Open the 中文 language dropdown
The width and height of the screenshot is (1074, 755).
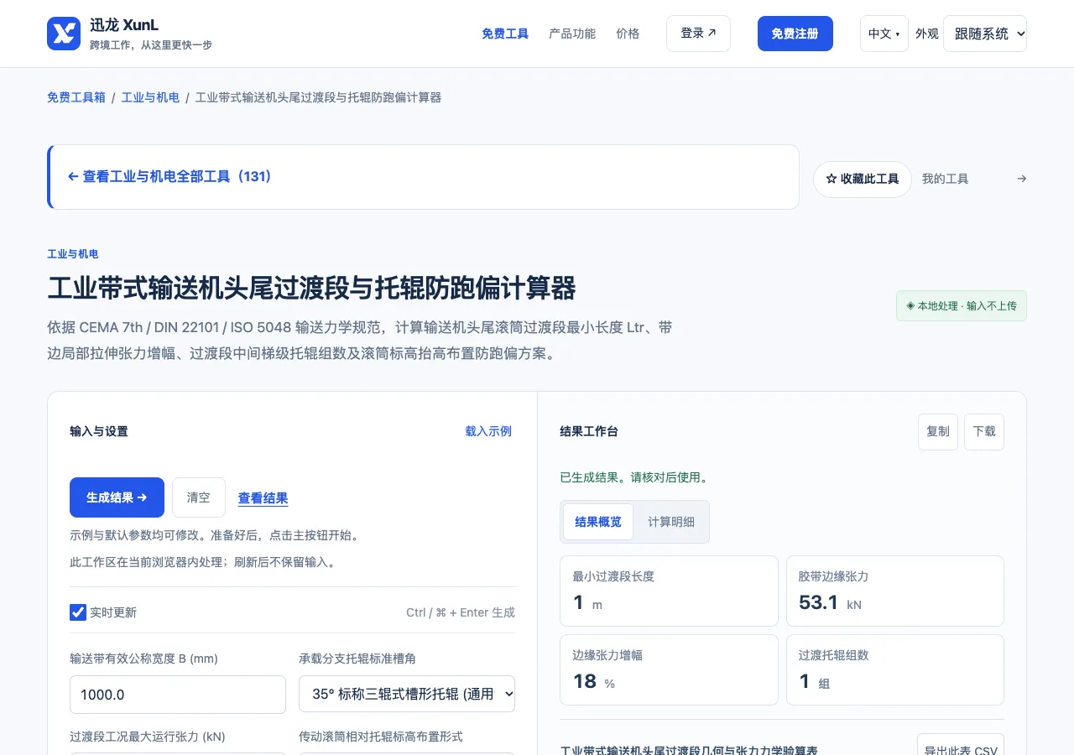[884, 34]
